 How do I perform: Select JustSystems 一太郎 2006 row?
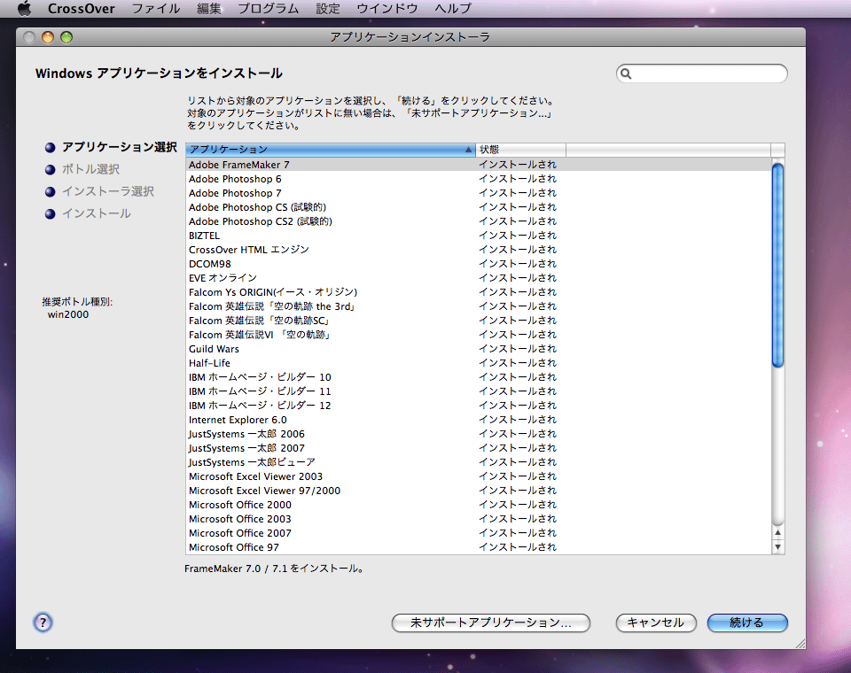(478, 434)
